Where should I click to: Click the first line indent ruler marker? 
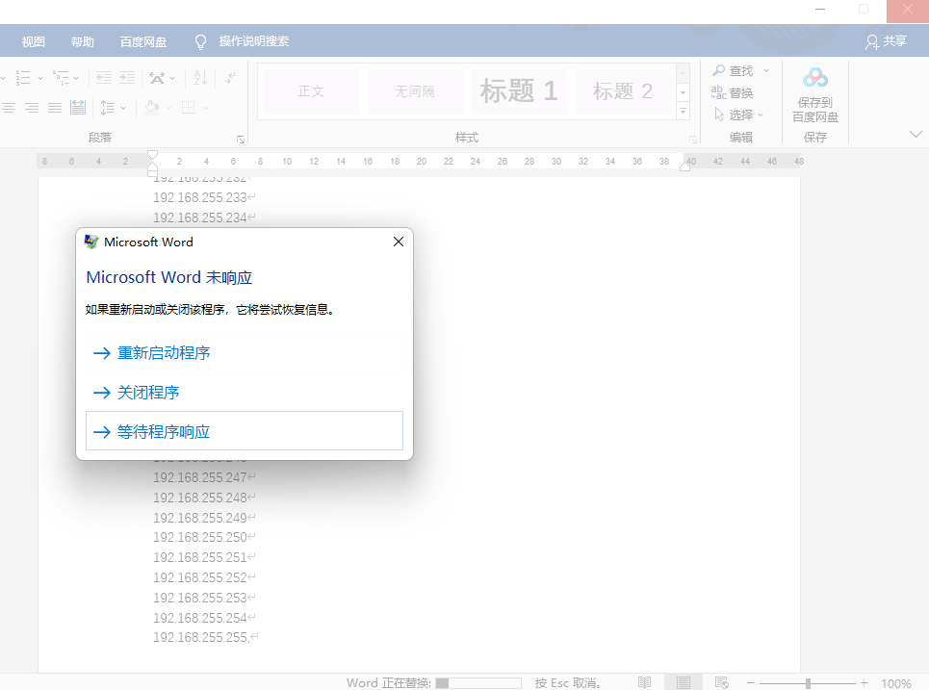pyautogui.click(x=152, y=155)
